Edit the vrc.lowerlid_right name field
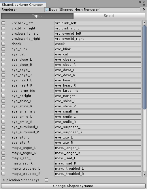147x189 pixels. (x=98, y=39)
